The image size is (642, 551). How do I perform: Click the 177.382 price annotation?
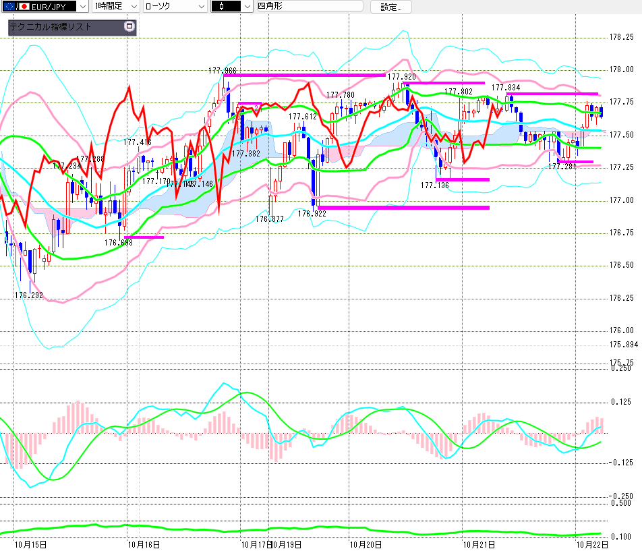tap(246, 154)
